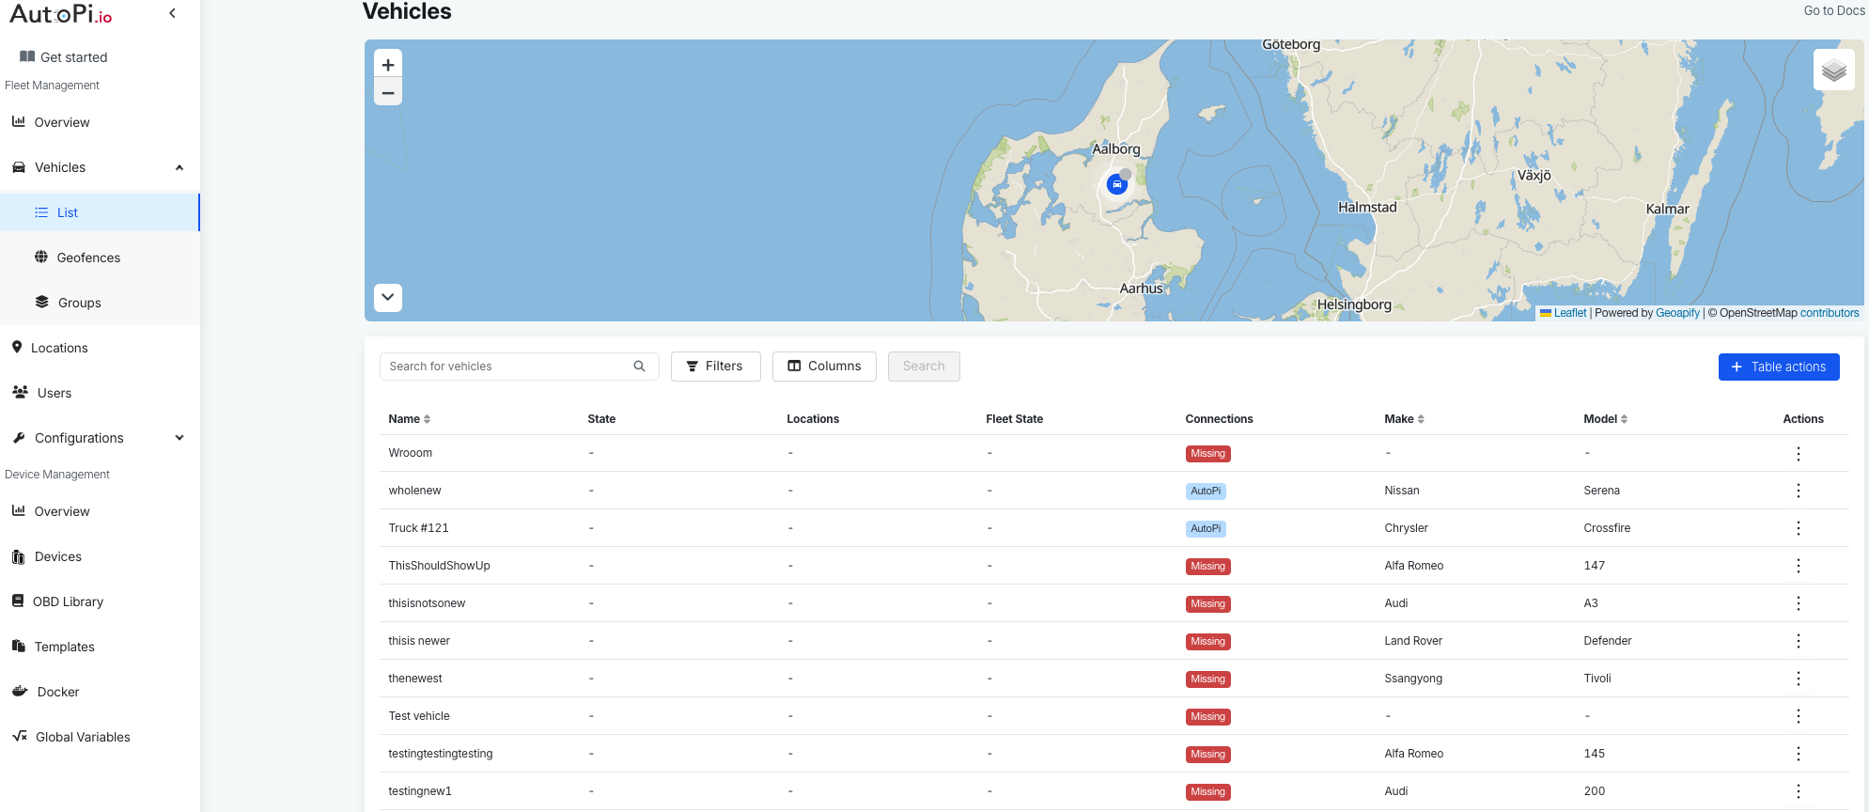Click the Search button

(924, 367)
